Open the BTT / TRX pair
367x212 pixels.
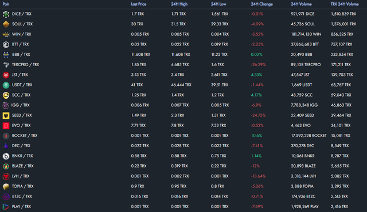pyautogui.click(x=21, y=44)
